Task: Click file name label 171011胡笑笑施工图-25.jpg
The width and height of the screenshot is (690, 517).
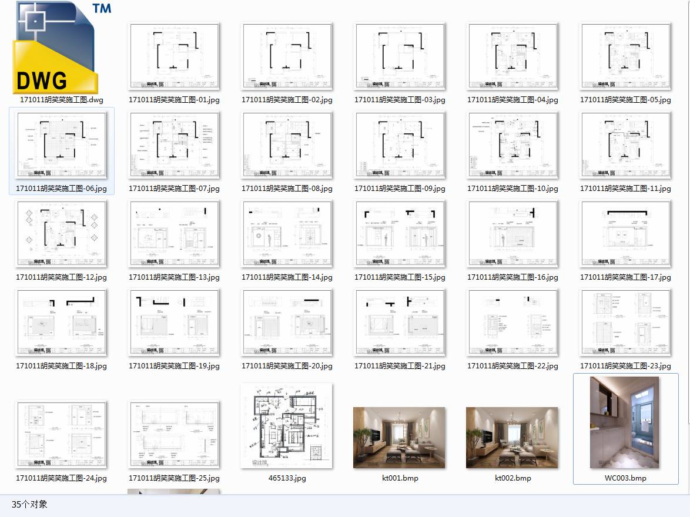Action: [174, 478]
